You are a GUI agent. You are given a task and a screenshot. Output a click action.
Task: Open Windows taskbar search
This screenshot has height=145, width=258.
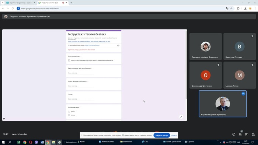pyautogui.click(x=10, y=142)
